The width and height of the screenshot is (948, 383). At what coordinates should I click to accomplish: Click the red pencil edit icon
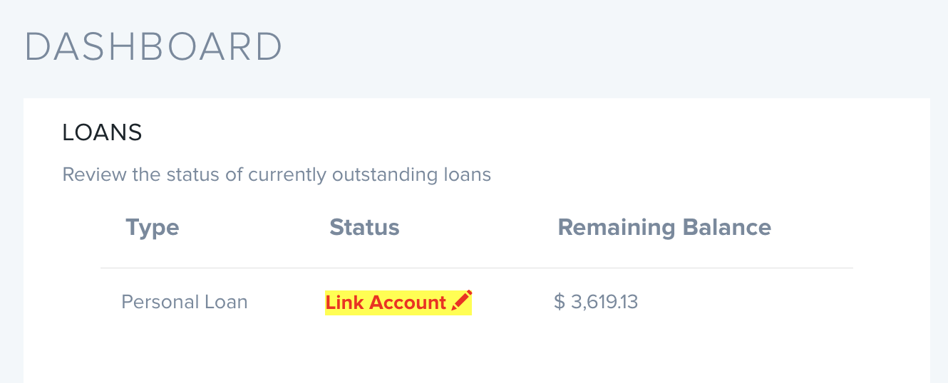click(462, 300)
